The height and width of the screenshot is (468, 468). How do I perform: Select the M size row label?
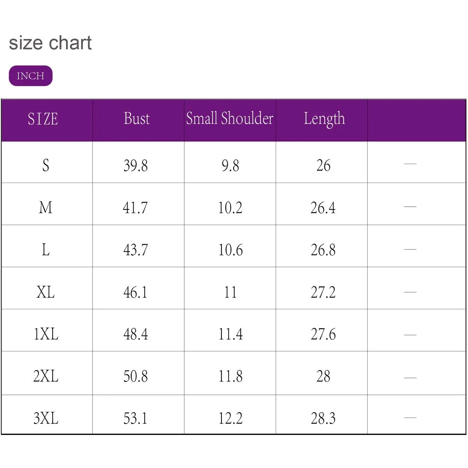click(46, 207)
